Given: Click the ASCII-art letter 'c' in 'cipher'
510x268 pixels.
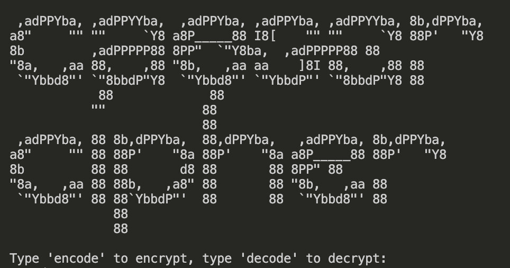Looking at the screenshot, I should (x=47, y=169).
